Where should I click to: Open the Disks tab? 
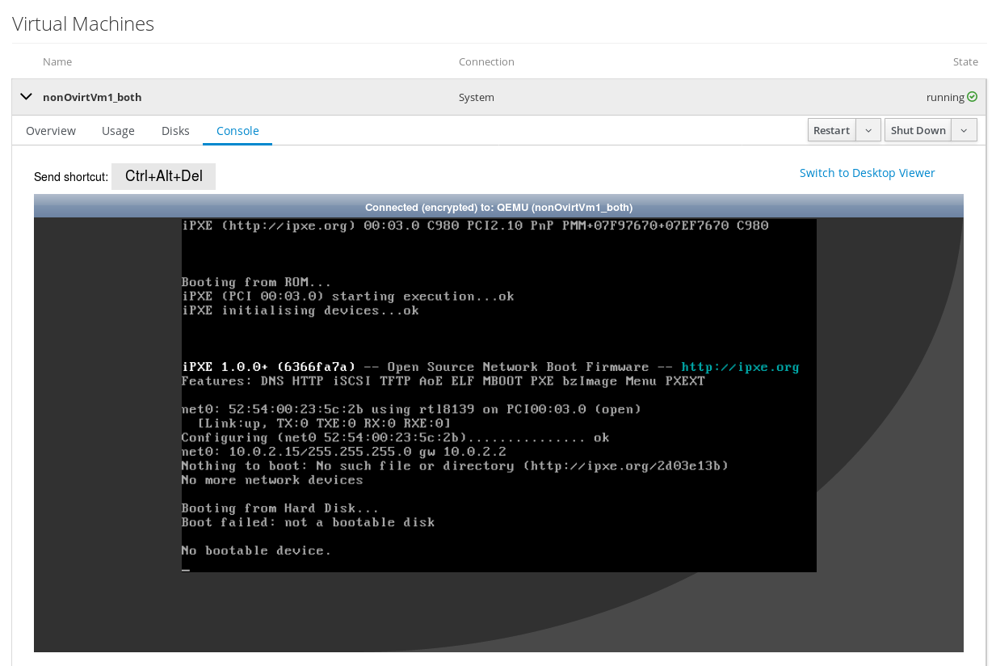pos(175,131)
